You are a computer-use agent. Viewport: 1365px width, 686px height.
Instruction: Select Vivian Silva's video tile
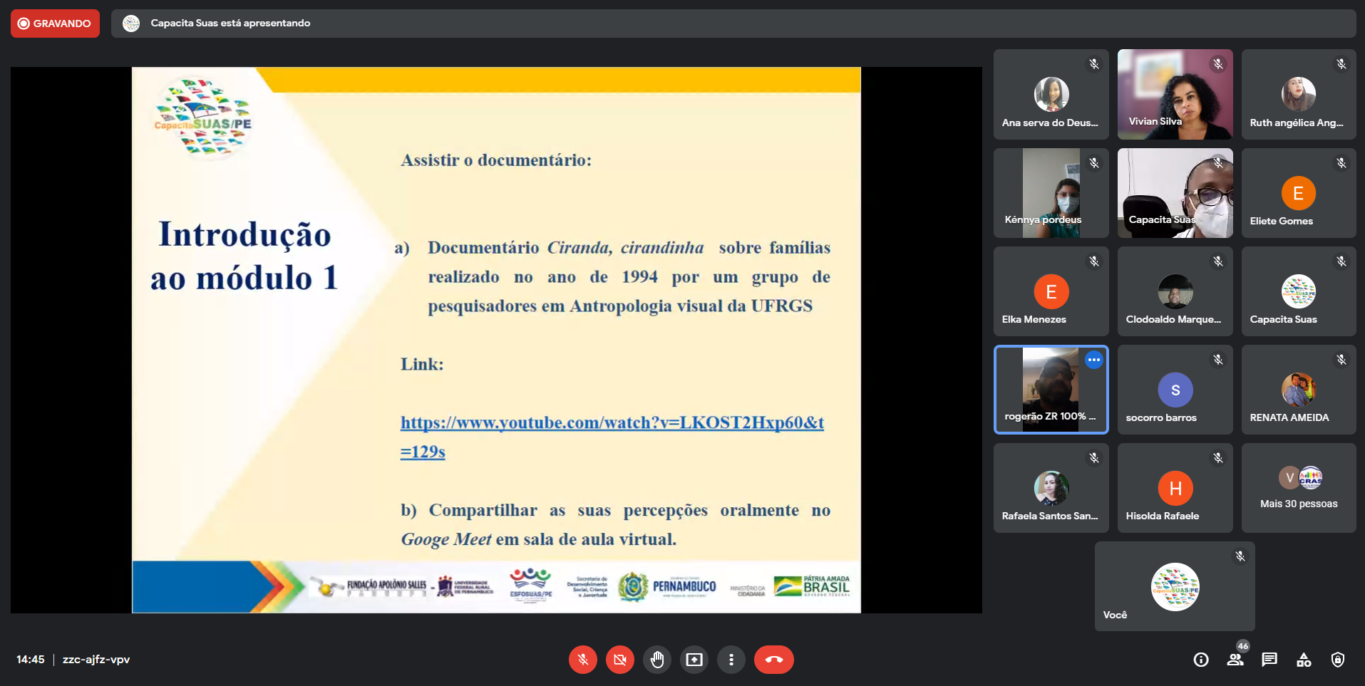[1175, 94]
